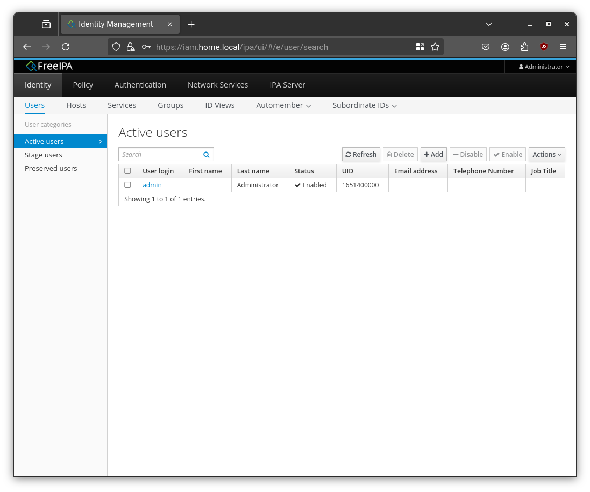This screenshot has width=590, height=492.
Task: Open a new tab with plus icon
Action: pyautogui.click(x=191, y=24)
